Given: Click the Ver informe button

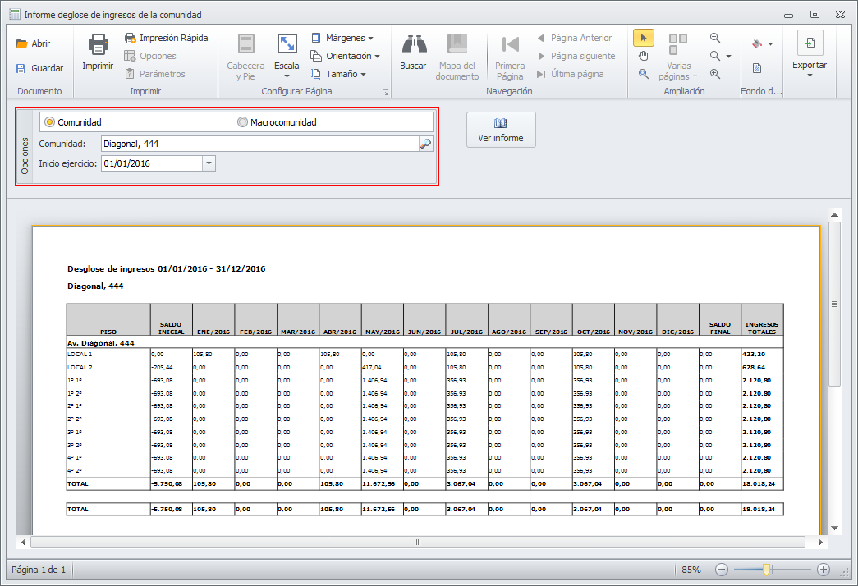Looking at the screenshot, I should (x=501, y=130).
